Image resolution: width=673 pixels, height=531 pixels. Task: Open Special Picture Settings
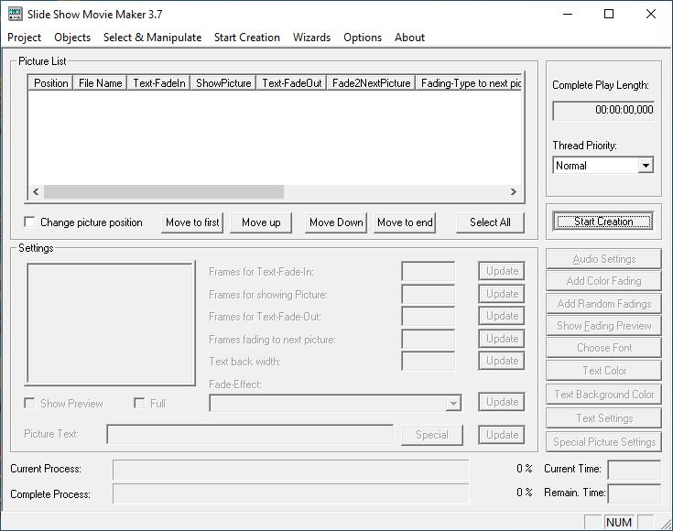pyautogui.click(x=604, y=441)
